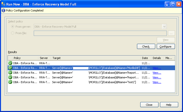Click the Configure button
The width and height of the screenshot is (183, 112).
[x=166, y=47]
